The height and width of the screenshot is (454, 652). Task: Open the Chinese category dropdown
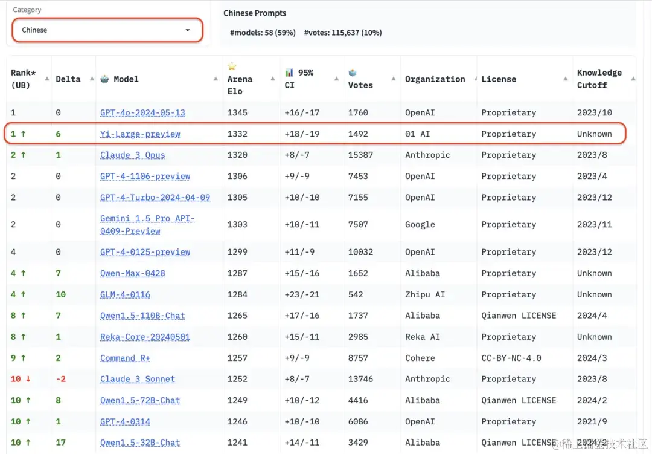coord(107,30)
